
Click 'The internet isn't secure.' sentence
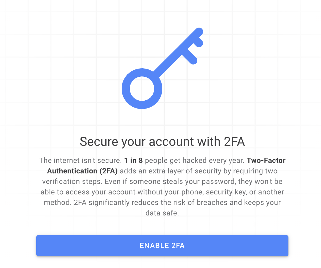81,160
